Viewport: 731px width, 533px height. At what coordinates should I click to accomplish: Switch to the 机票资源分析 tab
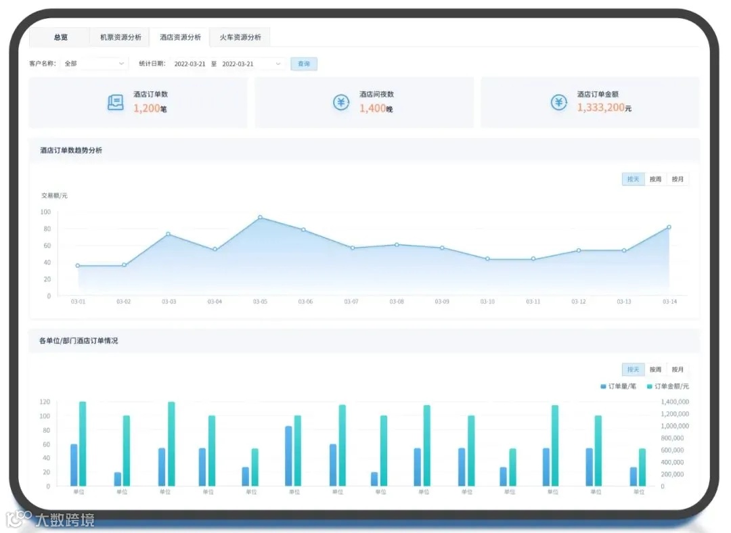pyautogui.click(x=120, y=37)
